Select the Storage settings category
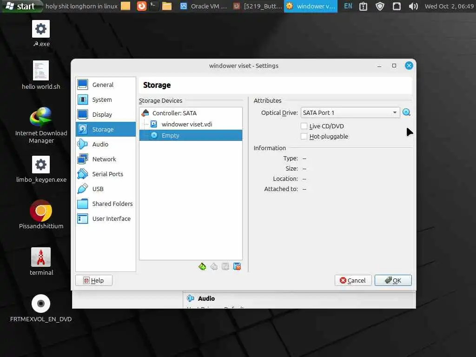Screen dimensions: 476x357 pos(106,129)
